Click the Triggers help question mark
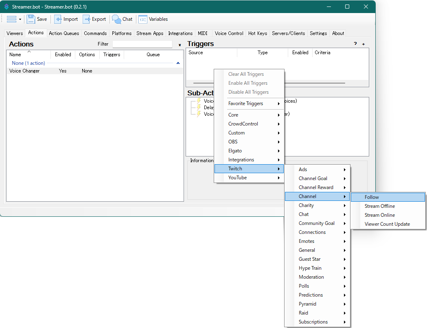The width and height of the screenshot is (427, 328). [x=355, y=44]
